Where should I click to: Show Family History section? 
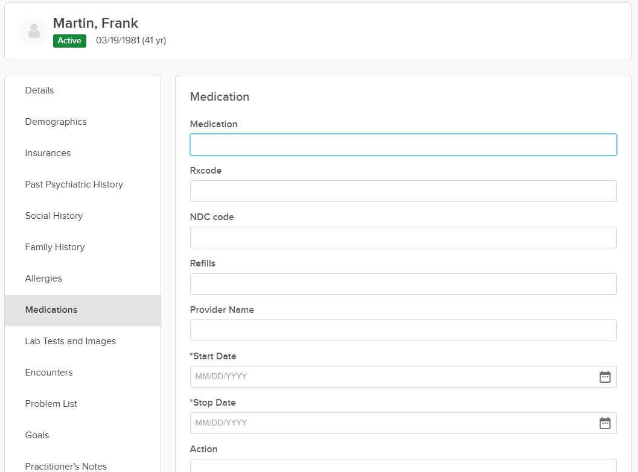[x=55, y=247]
